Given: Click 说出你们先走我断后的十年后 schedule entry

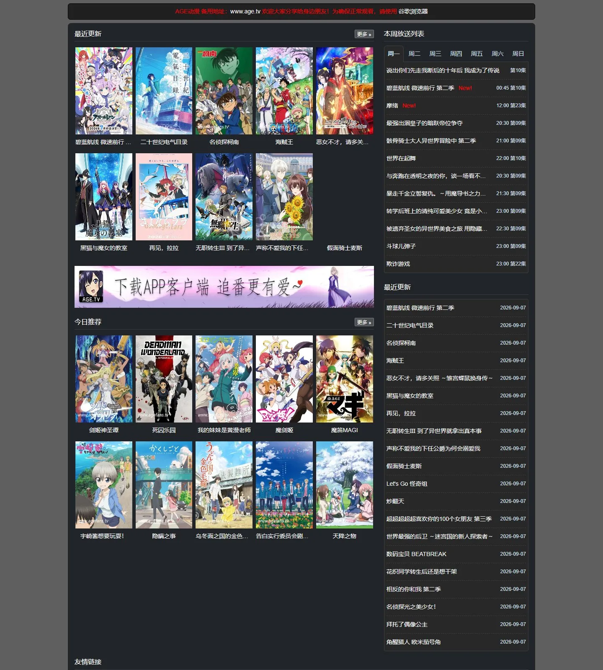Looking at the screenshot, I should tap(443, 70).
